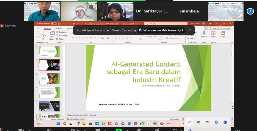Toggle the Catatan notes pane
Screen dimensions: 257x131
tap(176, 119)
